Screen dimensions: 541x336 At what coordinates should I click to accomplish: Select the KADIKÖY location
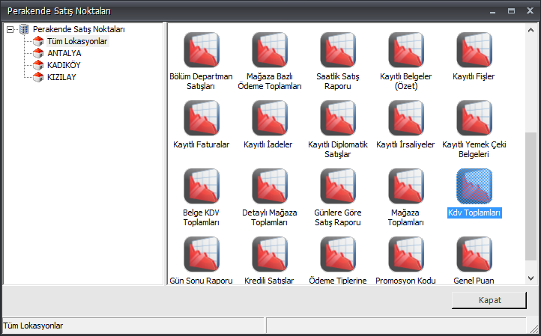pyautogui.click(x=64, y=65)
